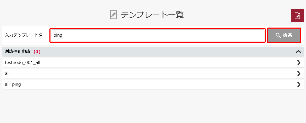Screen dimensions: 306x123
Task: Collapse the 対応停止申請 section with the up chevron
Action: (x=298, y=51)
